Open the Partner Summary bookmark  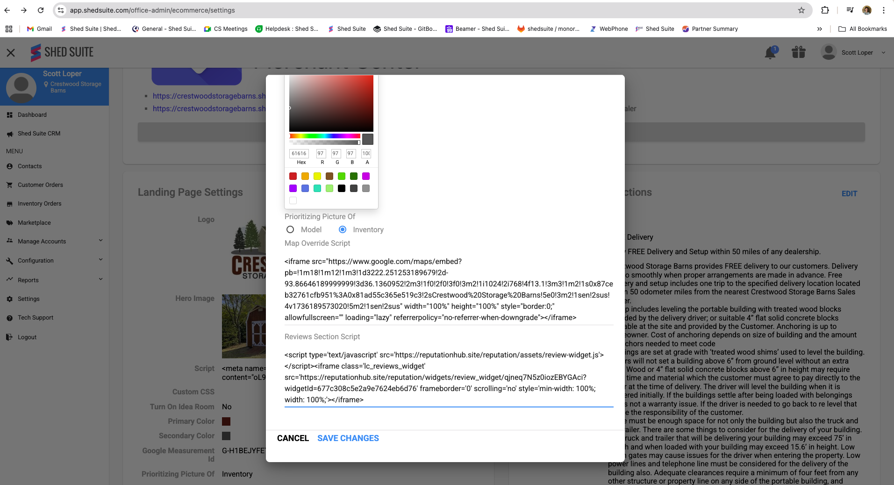[710, 29]
